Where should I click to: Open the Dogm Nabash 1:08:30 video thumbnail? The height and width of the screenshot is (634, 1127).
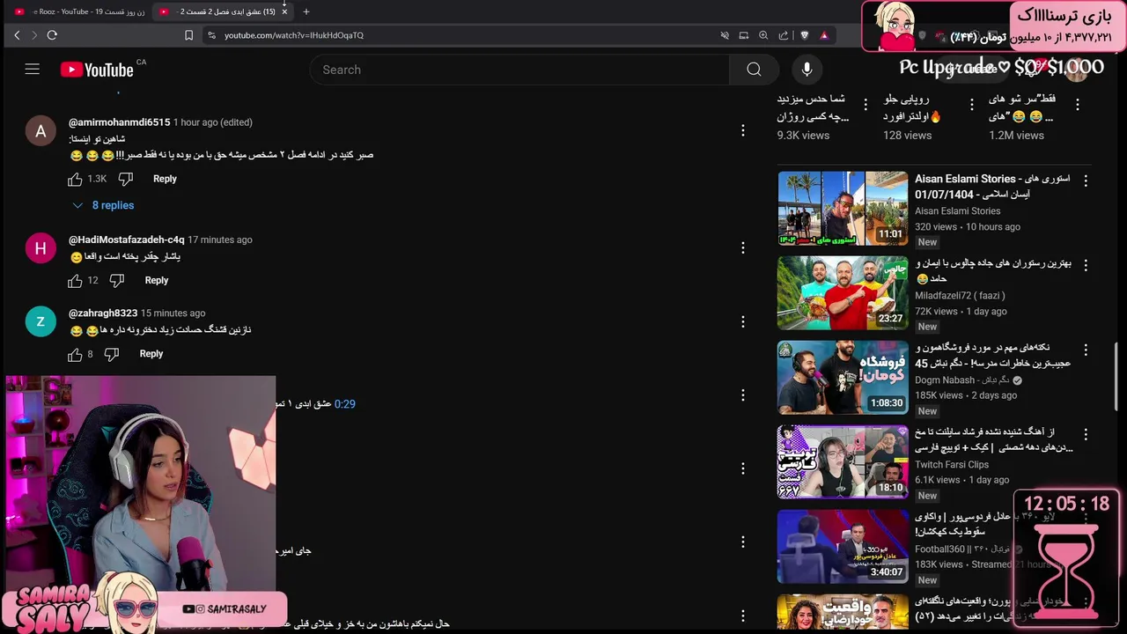point(843,377)
